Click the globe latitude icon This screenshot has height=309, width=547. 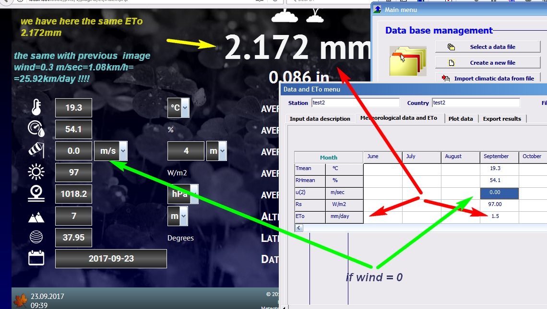click(36, 237)
